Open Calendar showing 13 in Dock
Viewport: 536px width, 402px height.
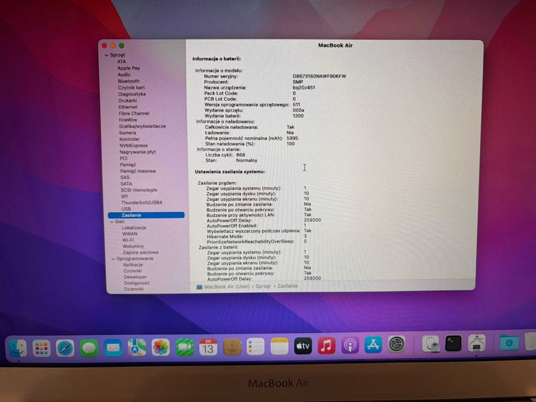tap(208, 347)
